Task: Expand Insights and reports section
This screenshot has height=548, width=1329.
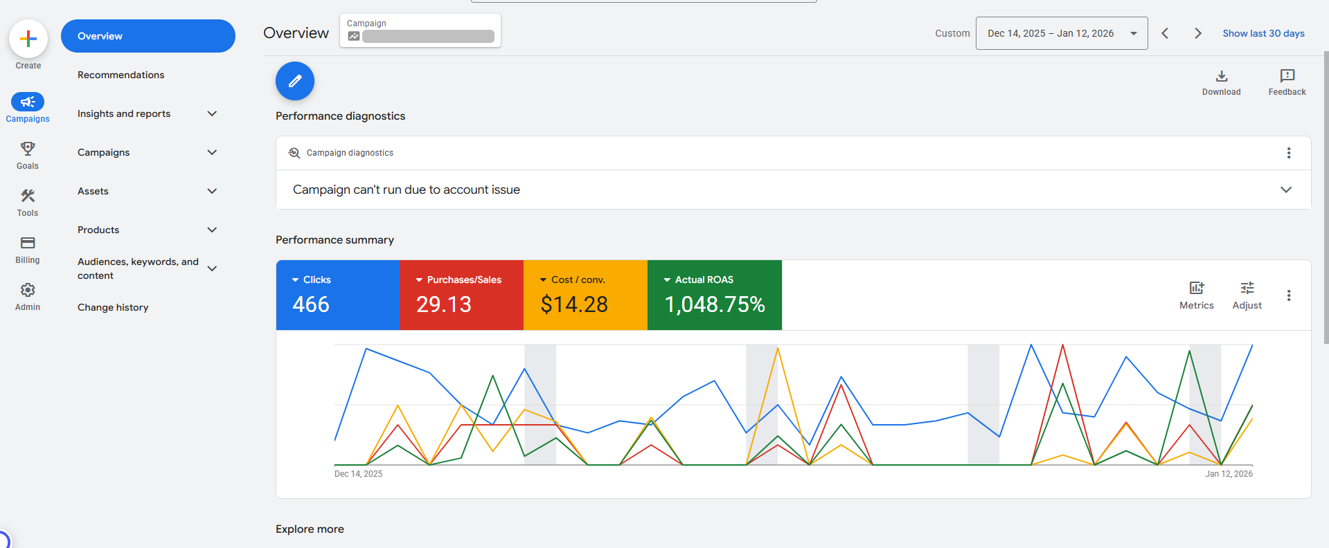Action: [x=213, y=113]
